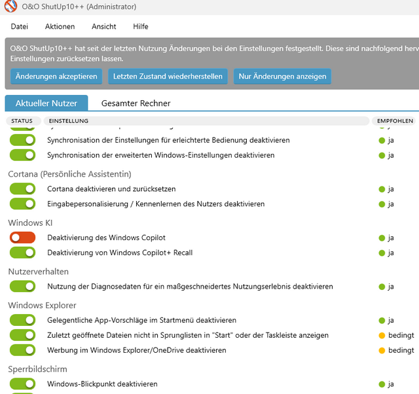The height and width of the screenshot is (394, 419).
Task: Toggle Windows-Blickpunkt deaktivieren switch
Action: tap(22, 384)
